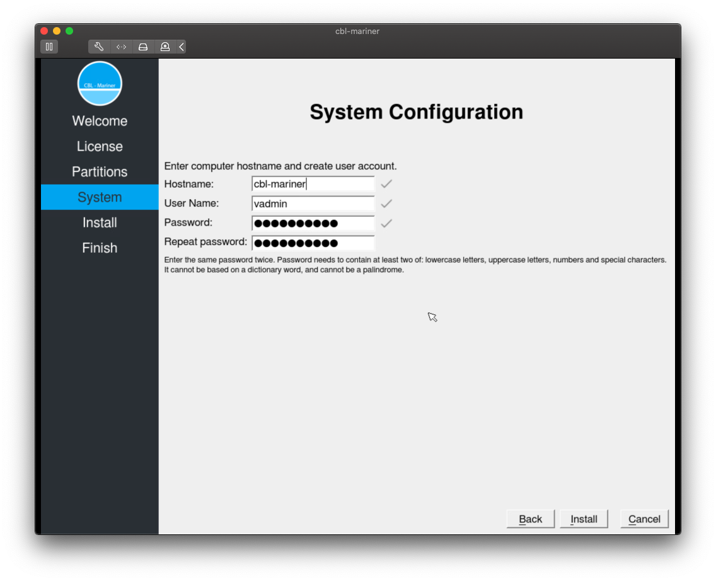
Task: Click the Back button
Action: pyautogui.click(x=530, y=519)
